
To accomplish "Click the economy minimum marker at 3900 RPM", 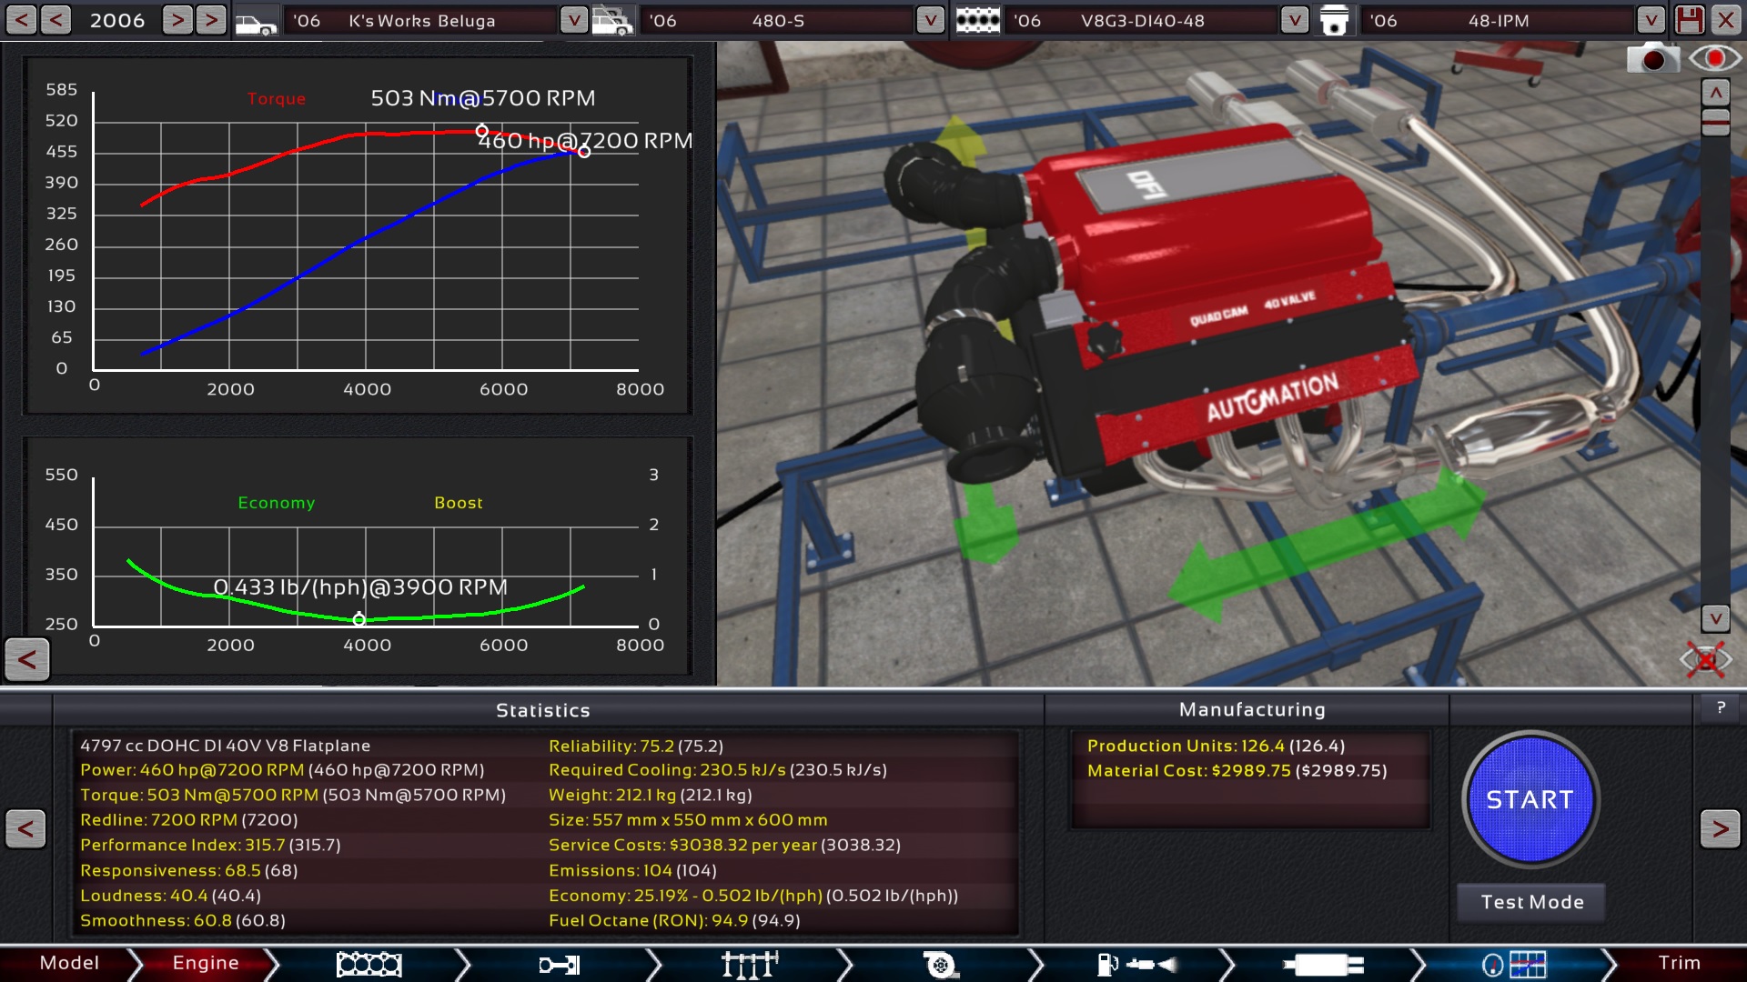I will tap(359, 619).
